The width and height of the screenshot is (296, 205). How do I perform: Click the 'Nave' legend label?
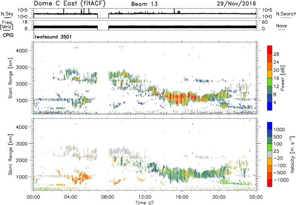pos(281,26)
